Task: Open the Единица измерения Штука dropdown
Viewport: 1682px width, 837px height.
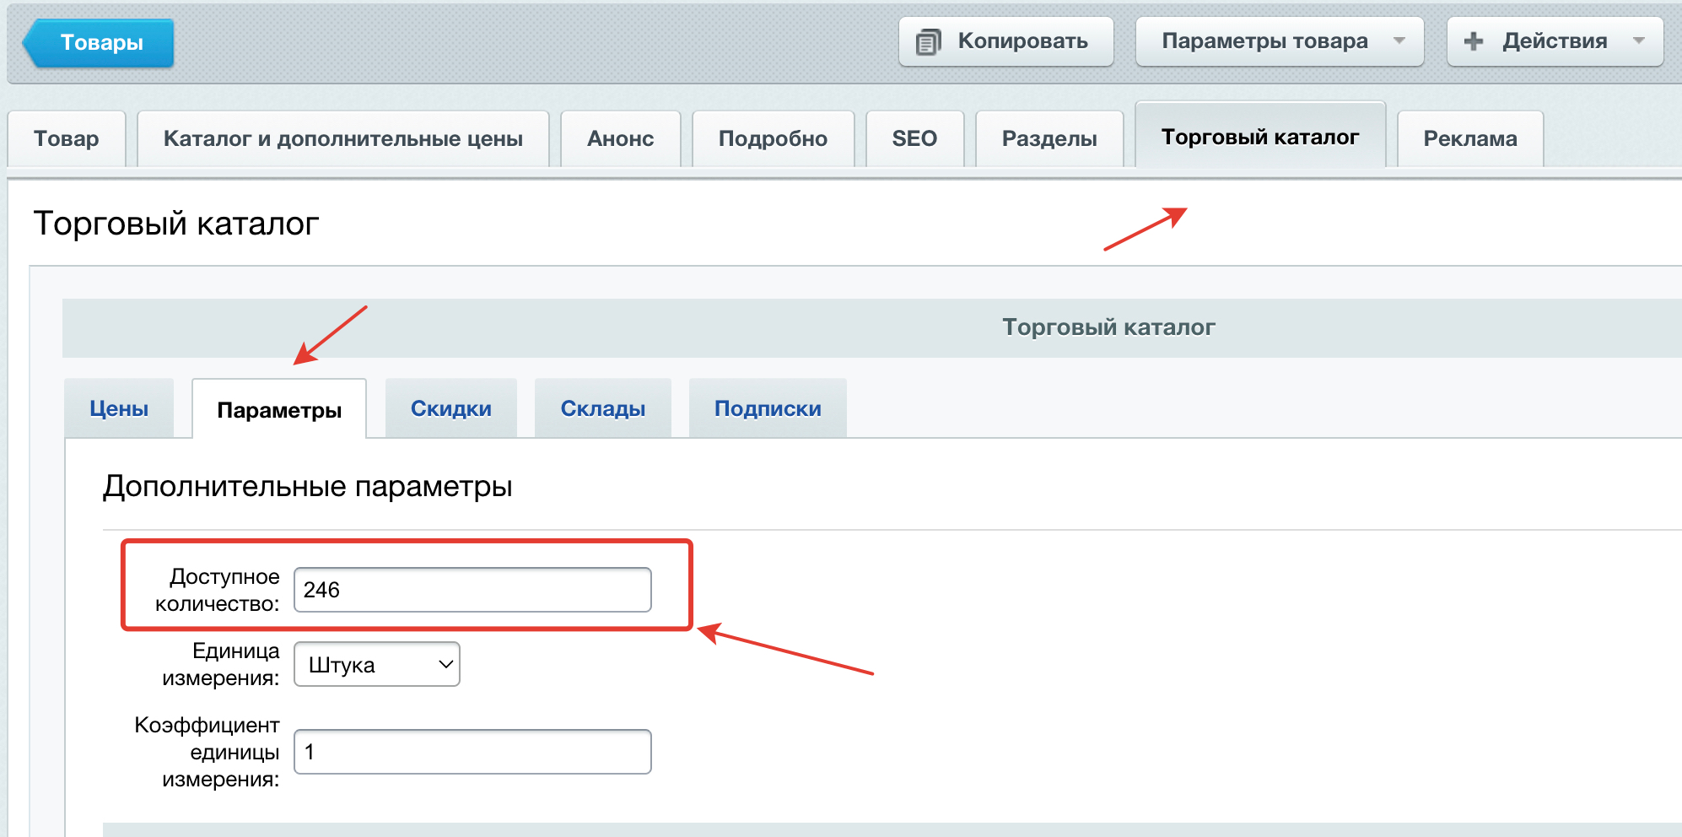Action: click(377, 664)
